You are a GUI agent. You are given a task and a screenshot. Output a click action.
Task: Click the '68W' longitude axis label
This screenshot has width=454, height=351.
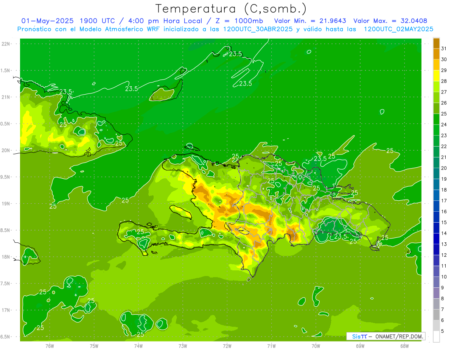(x=404, y=346)
